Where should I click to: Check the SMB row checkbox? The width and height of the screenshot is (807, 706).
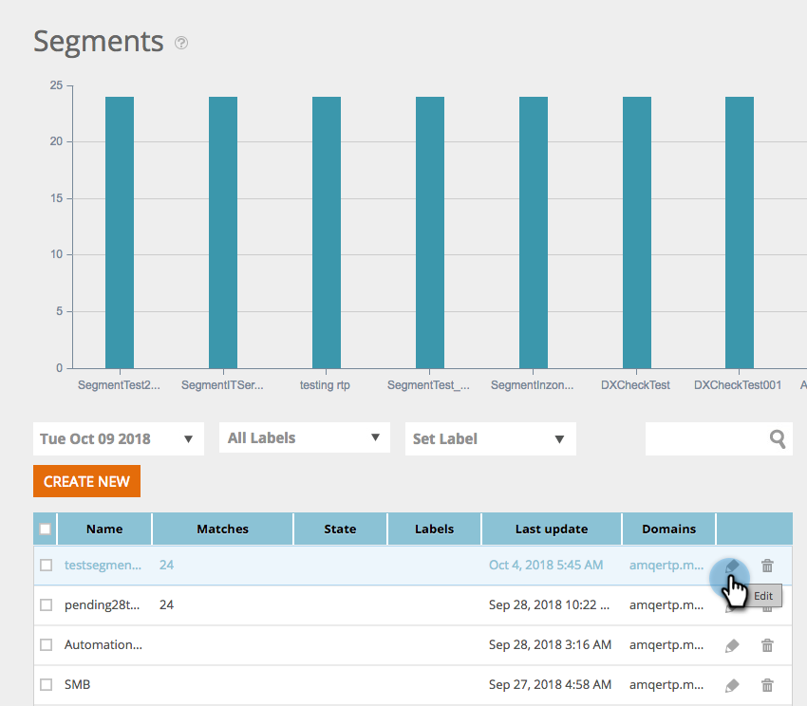click(x=47, y=684)
